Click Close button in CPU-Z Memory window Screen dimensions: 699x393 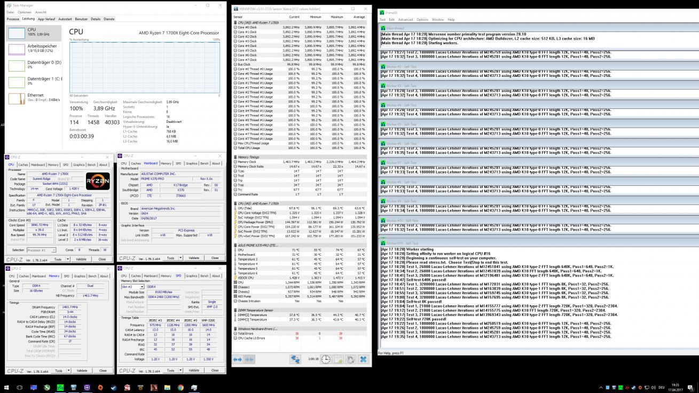[x=103, y=371]
